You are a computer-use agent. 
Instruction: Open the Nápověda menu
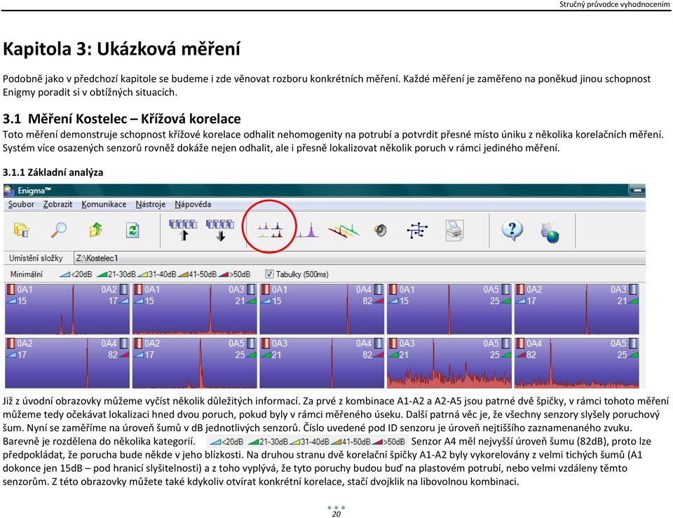(x=193, y=204)
